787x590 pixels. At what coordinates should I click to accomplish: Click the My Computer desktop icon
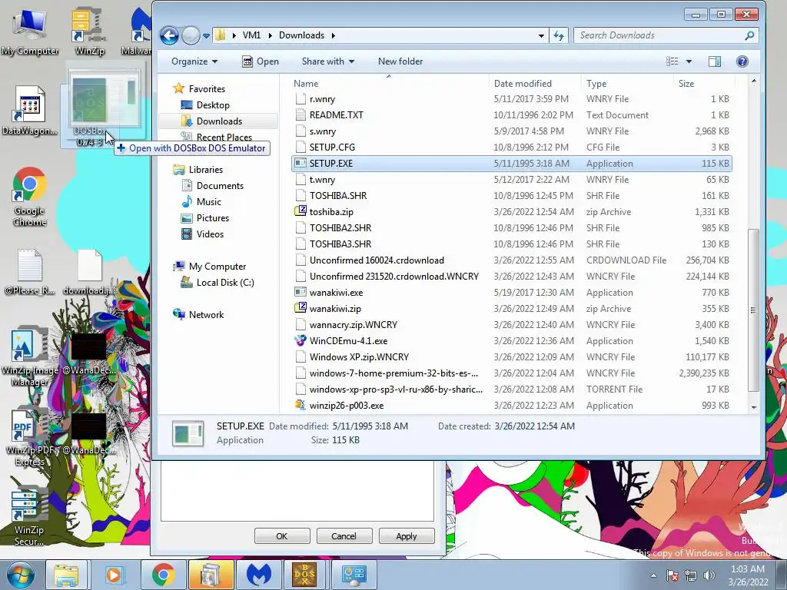click(30, 31)
